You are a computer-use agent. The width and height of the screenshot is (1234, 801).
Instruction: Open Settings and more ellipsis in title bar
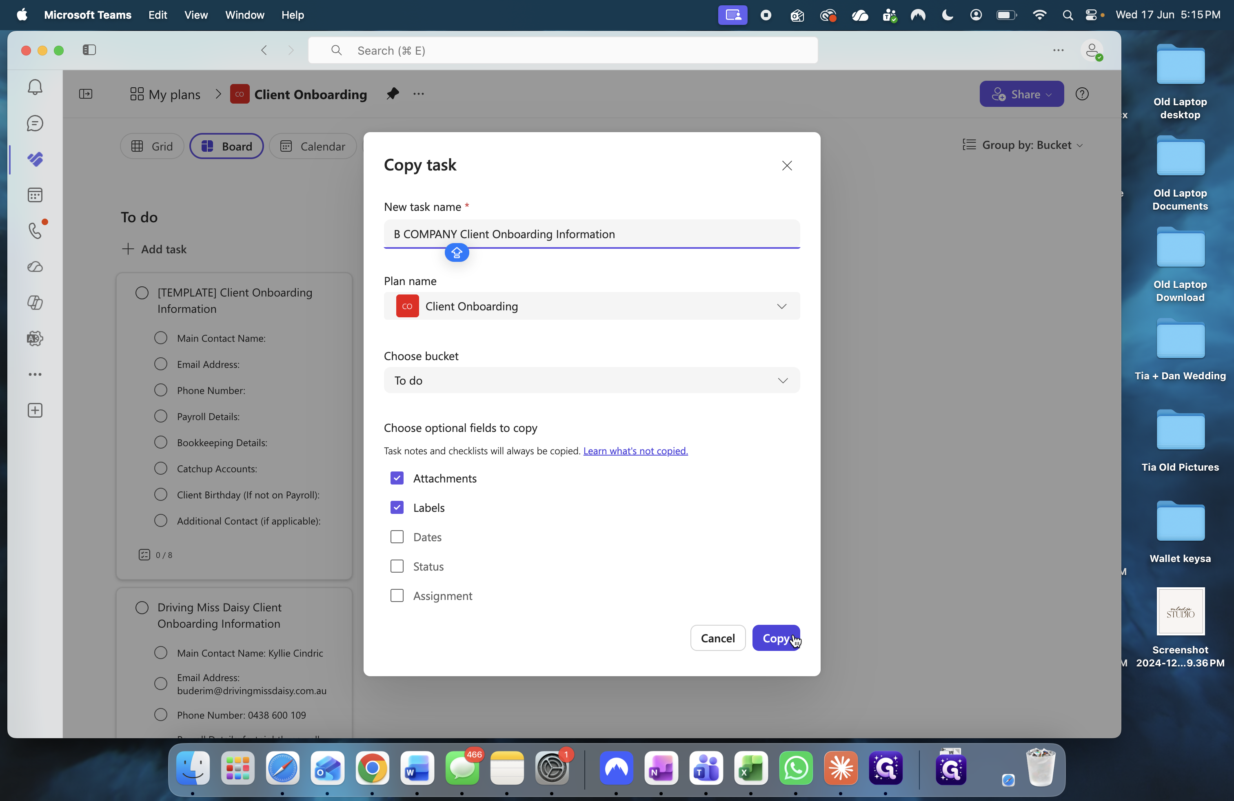[1058, 50]
